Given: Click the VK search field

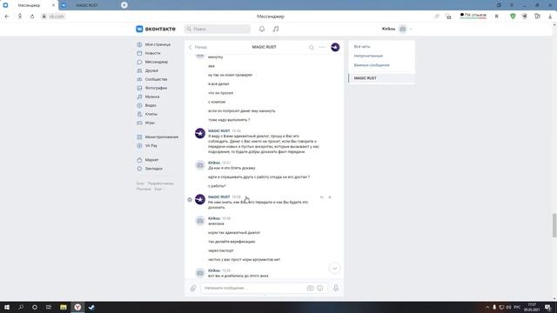Looking at the screenshot, I should (218, 29).
